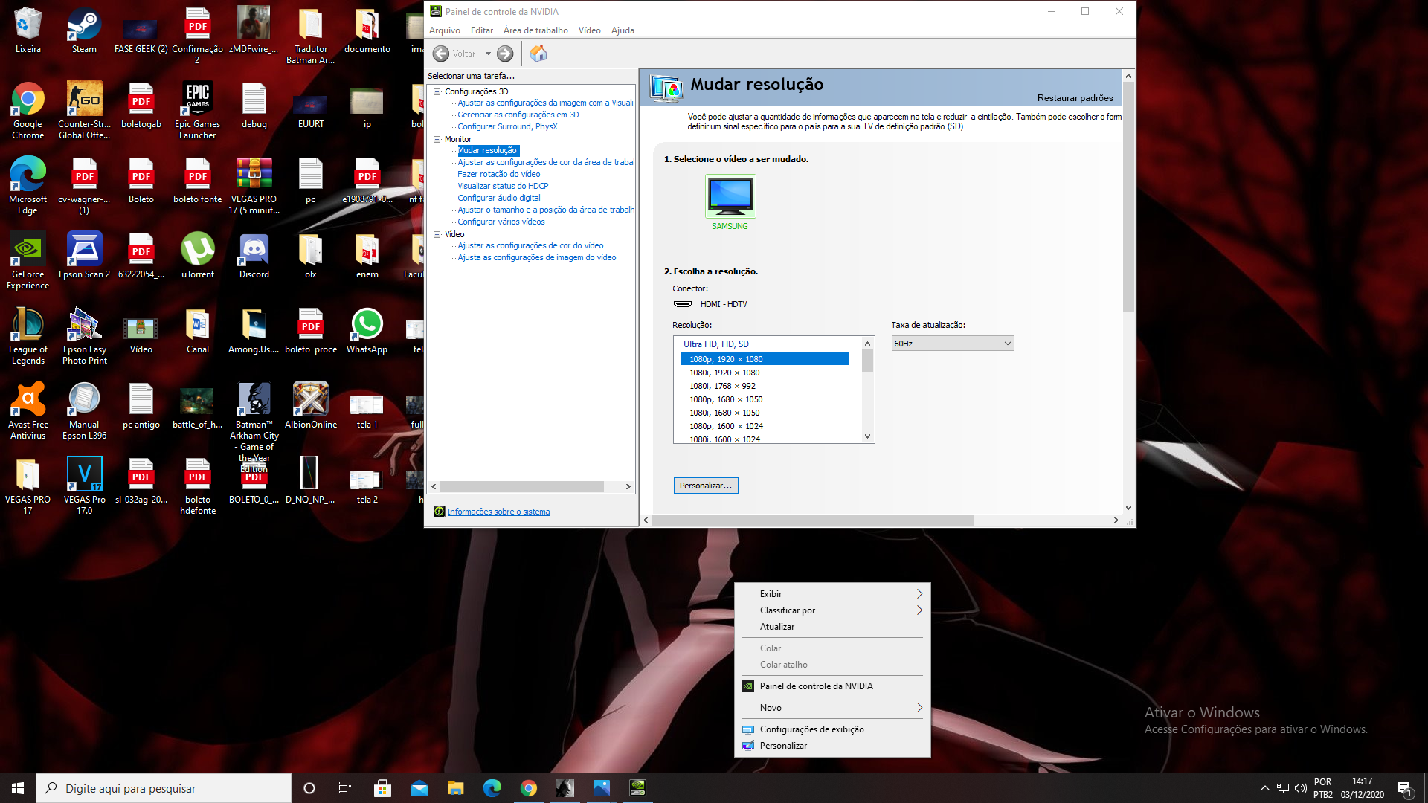The height and width of the screenshot is (803, 1428).
Task: Select Counter-Strike Global Offensive desktop icon
Action: tap(84, 111)
